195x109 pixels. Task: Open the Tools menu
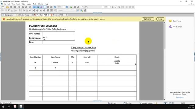(34, 4)
